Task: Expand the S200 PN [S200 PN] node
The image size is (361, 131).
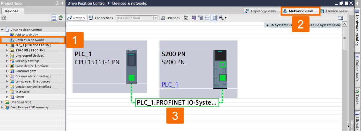Action: pos(7,50)
